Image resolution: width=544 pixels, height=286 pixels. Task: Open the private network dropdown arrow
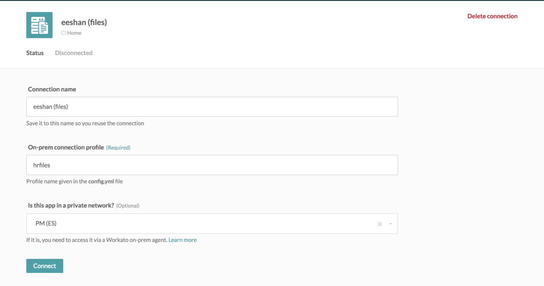pyautogui.click(x=390, y=224)
